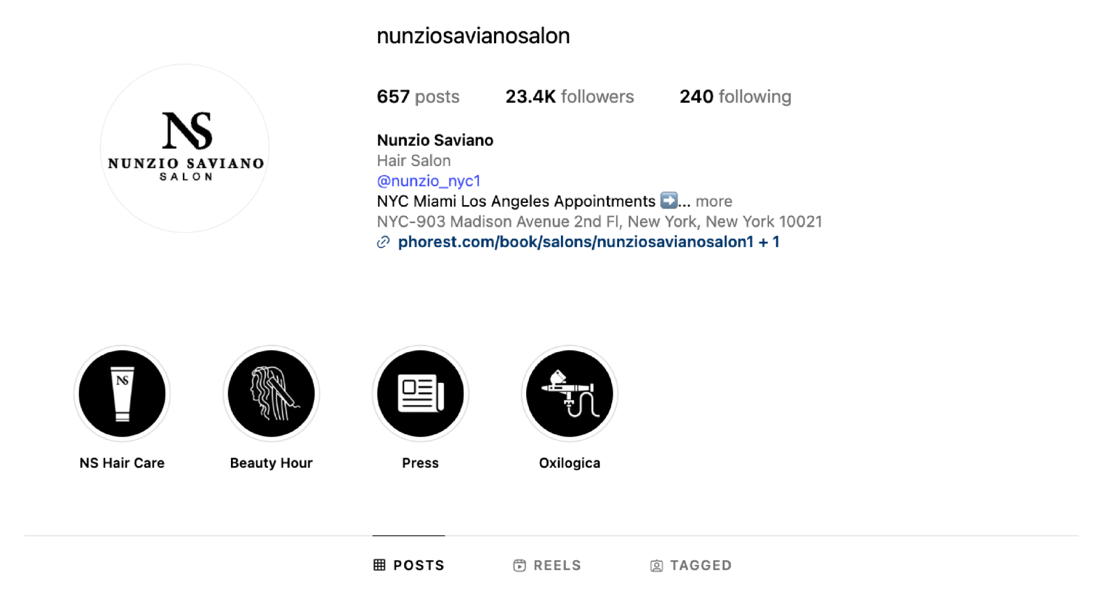The height and width of the screenshot is (606, 1095).
Task: Open the Beauty Hour highlight icon
Action: coord(271,393)
